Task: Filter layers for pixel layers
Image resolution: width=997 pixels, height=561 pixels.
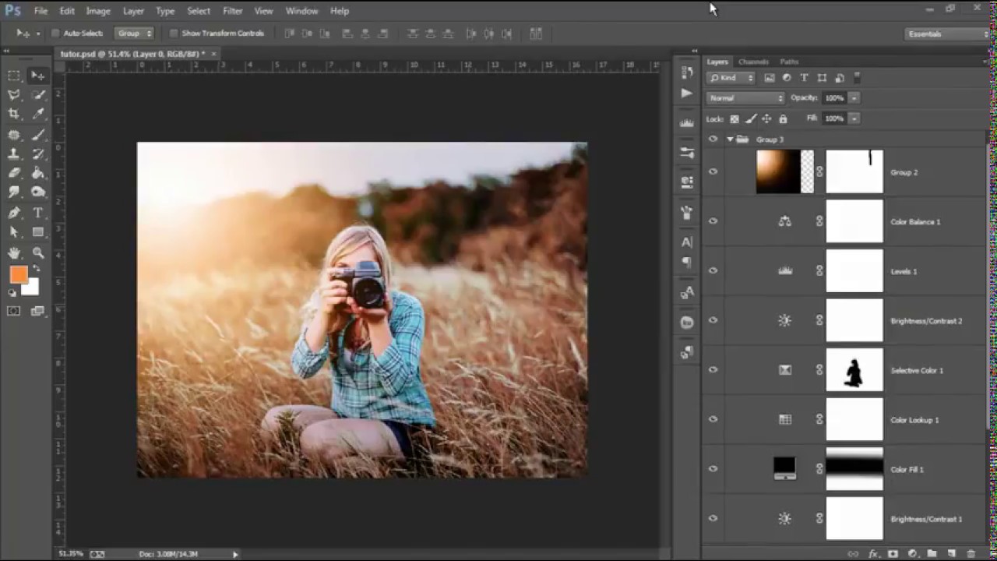Action: pyautogui.click(x=770, y=78)
